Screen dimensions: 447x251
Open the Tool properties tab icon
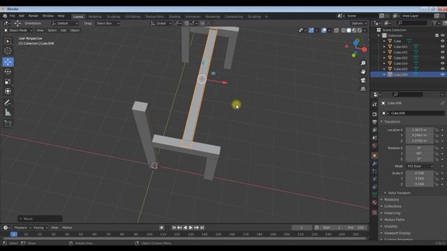point(374,104)
